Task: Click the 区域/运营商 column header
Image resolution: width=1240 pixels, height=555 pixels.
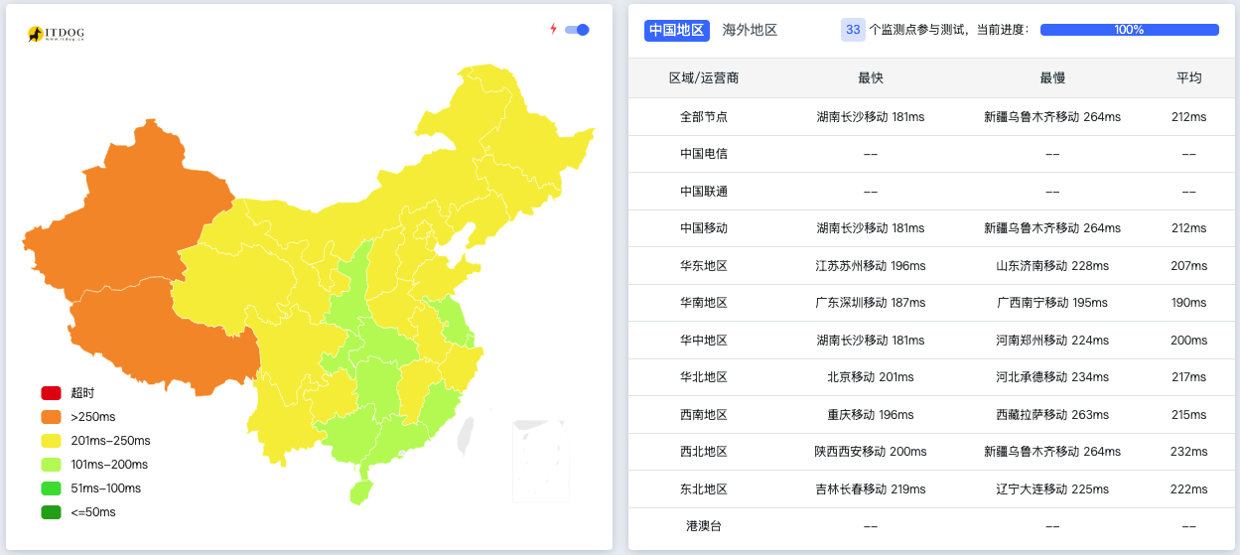Action: 703,78
